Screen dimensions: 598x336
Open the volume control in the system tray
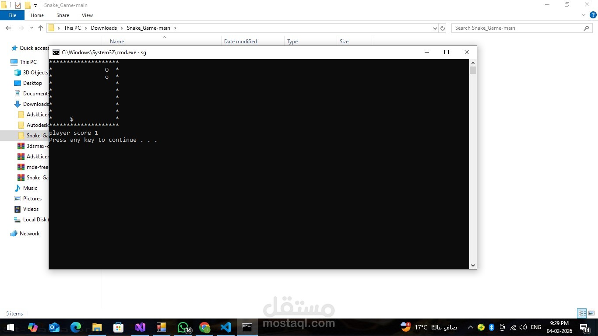(x=523, y=327)
